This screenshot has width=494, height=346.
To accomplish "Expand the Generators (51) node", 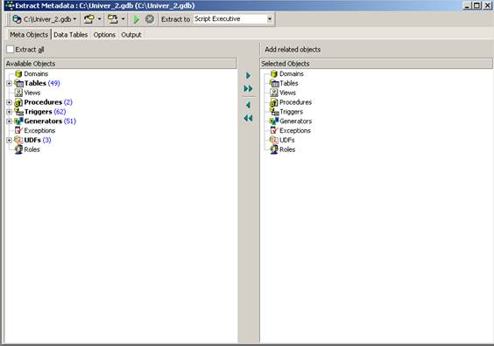I will (9, 121).
